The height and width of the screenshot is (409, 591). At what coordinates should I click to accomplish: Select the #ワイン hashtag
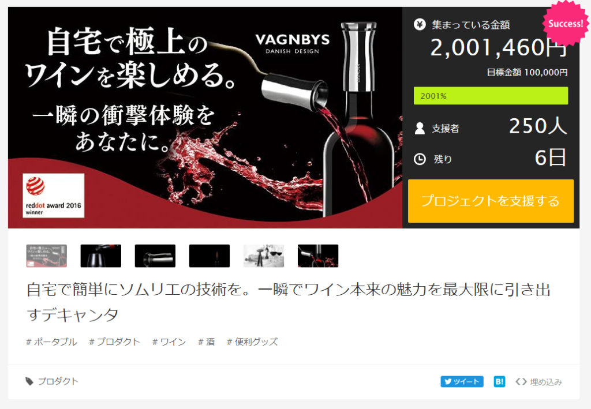pyautogui.click(x=169, y=342)
